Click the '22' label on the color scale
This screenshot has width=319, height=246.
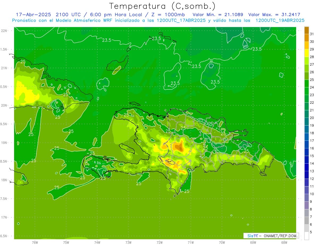(x=312, y=103)
